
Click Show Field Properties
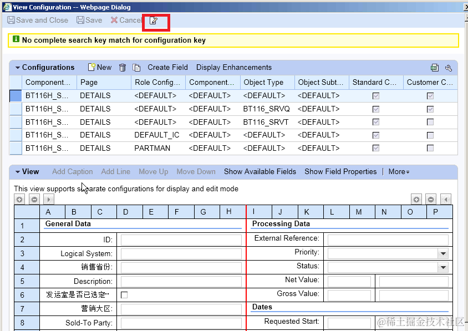340,172
